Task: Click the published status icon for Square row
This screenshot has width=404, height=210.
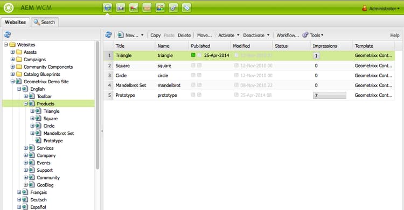Action: tap(193, 66)
